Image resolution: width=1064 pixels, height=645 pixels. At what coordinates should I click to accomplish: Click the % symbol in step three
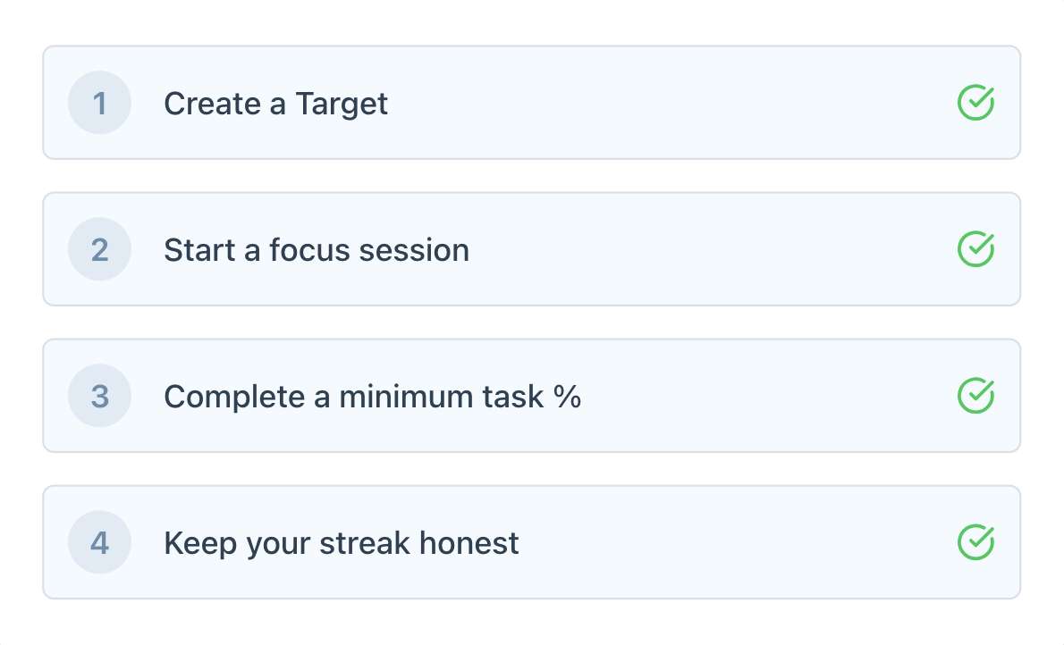(567, 397)
